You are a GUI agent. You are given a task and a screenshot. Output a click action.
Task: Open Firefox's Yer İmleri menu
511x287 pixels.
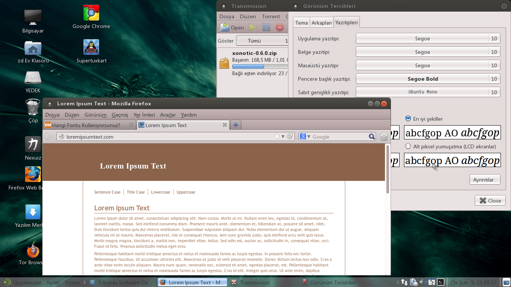(x=144, y=115)
